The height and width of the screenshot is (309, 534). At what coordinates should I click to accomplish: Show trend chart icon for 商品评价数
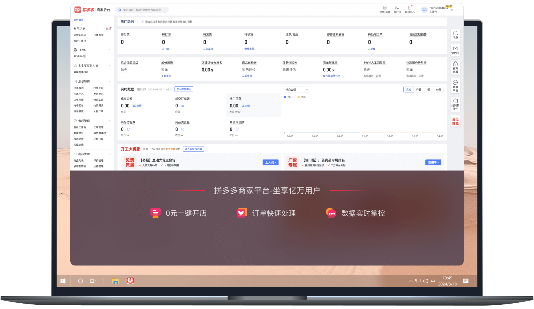(237, 129)
